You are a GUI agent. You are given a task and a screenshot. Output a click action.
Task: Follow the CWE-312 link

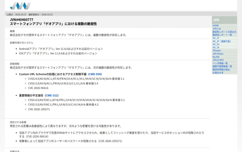51,95
